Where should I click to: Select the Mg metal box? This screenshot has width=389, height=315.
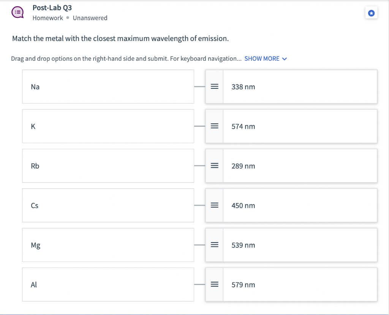coord(108,245)
